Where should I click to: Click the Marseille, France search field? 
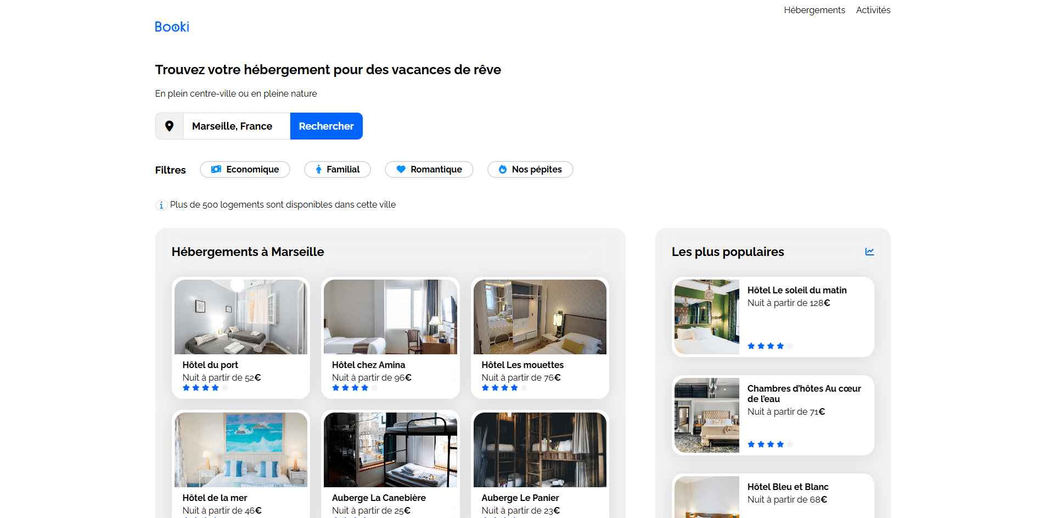pyautogui.click(x=237, y=126)
